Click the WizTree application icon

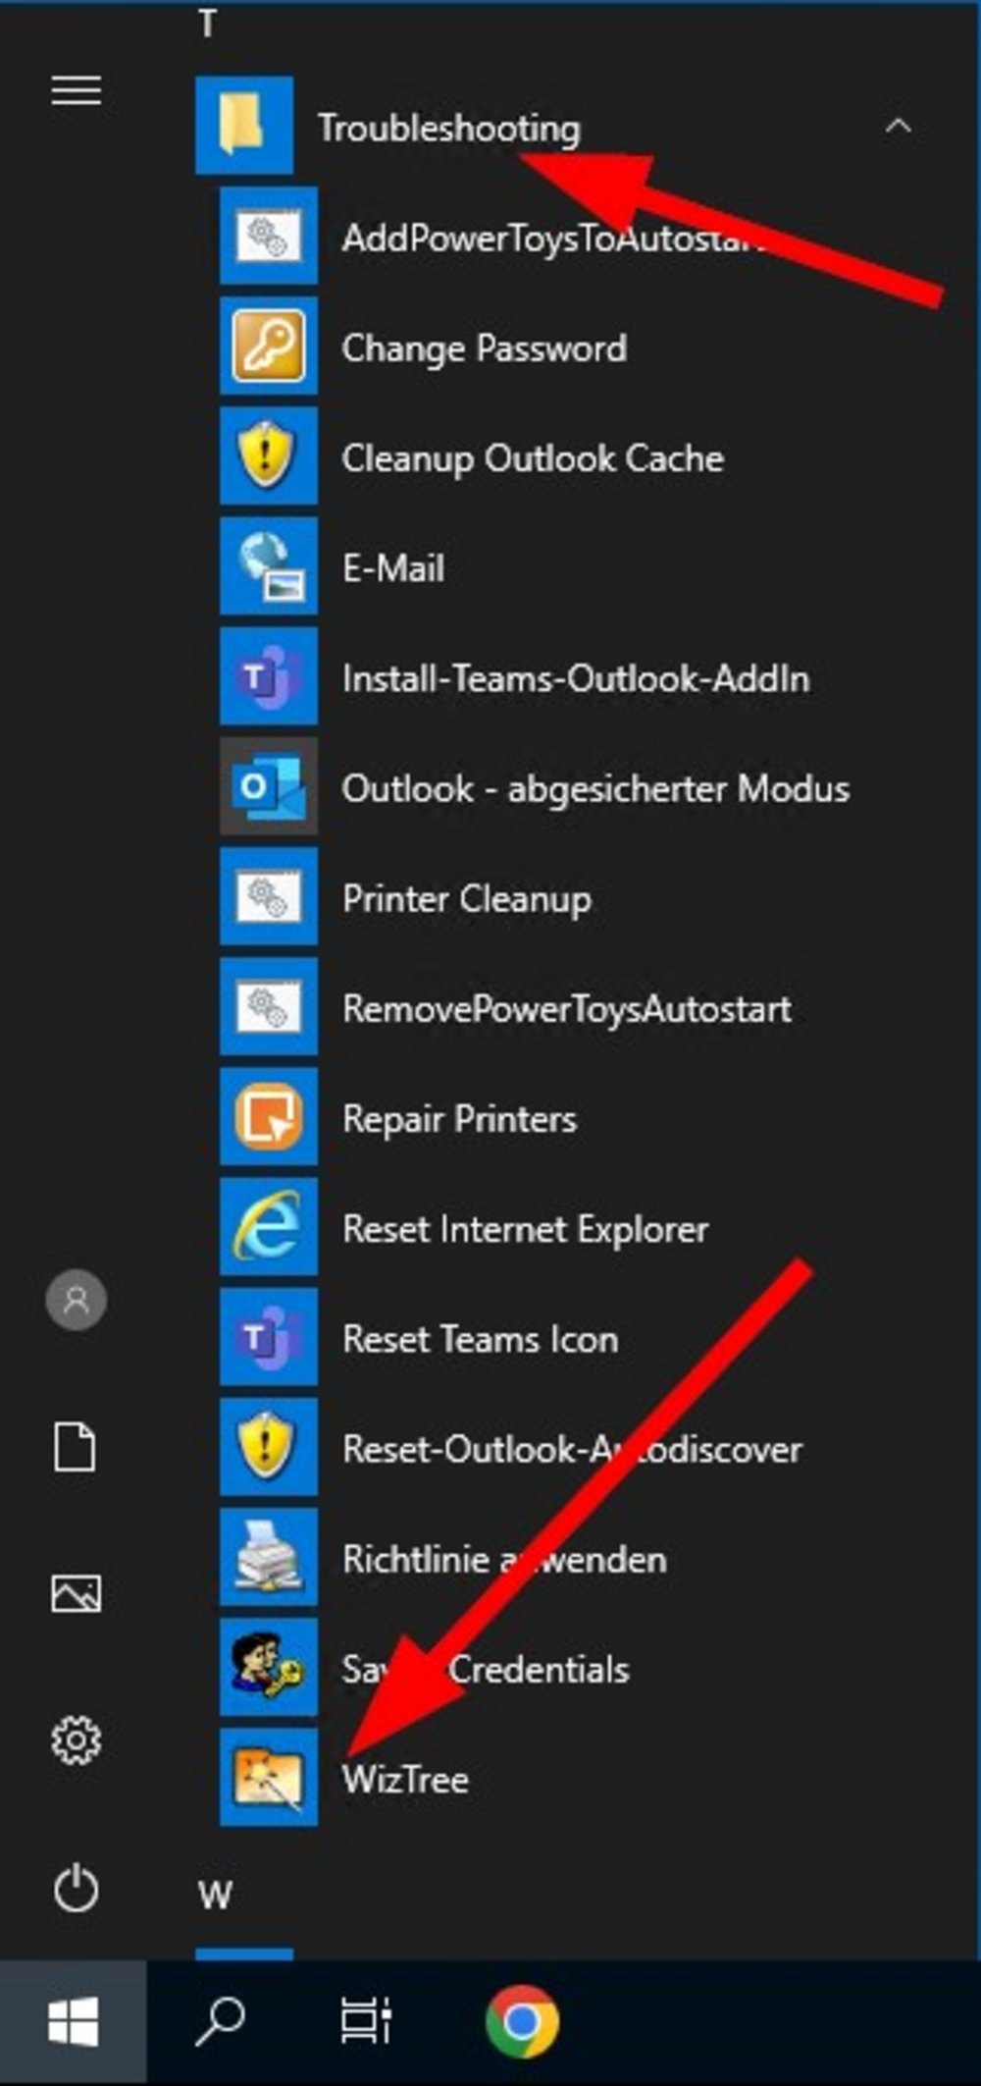(269, 1777)
